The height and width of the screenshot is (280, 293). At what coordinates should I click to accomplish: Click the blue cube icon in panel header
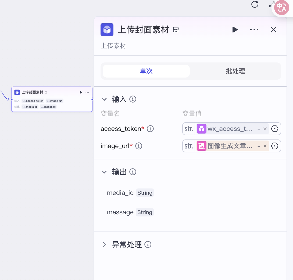point(107,30)
